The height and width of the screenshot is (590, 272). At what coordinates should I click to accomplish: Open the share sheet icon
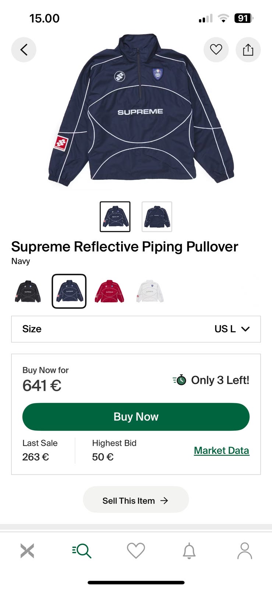(248, 49)
